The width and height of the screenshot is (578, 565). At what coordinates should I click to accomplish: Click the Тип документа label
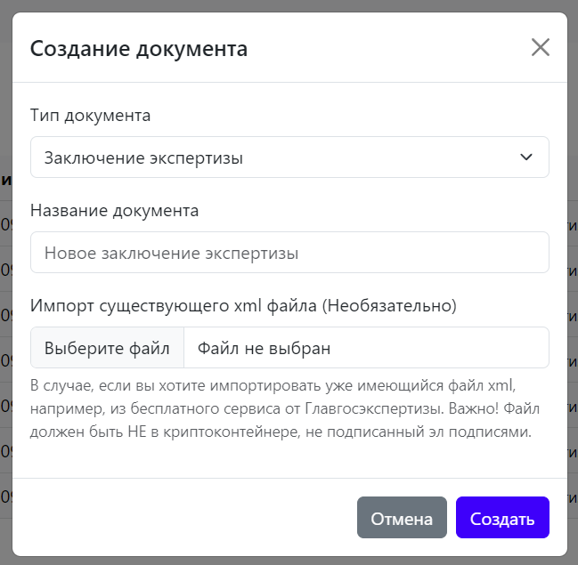click(x=90, y=116)
